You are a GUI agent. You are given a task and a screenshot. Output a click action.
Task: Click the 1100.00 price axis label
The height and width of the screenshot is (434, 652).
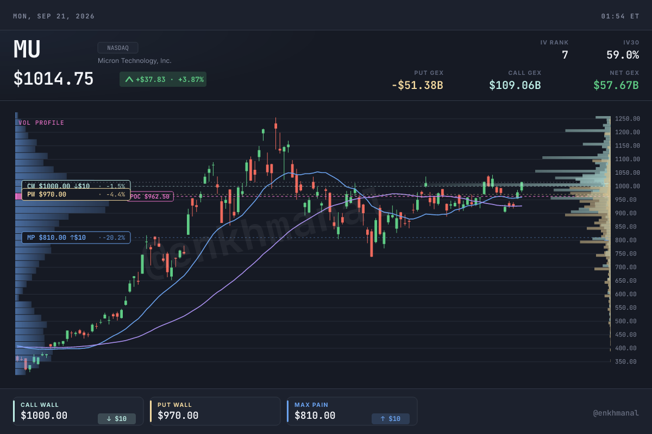click(628, 159)
